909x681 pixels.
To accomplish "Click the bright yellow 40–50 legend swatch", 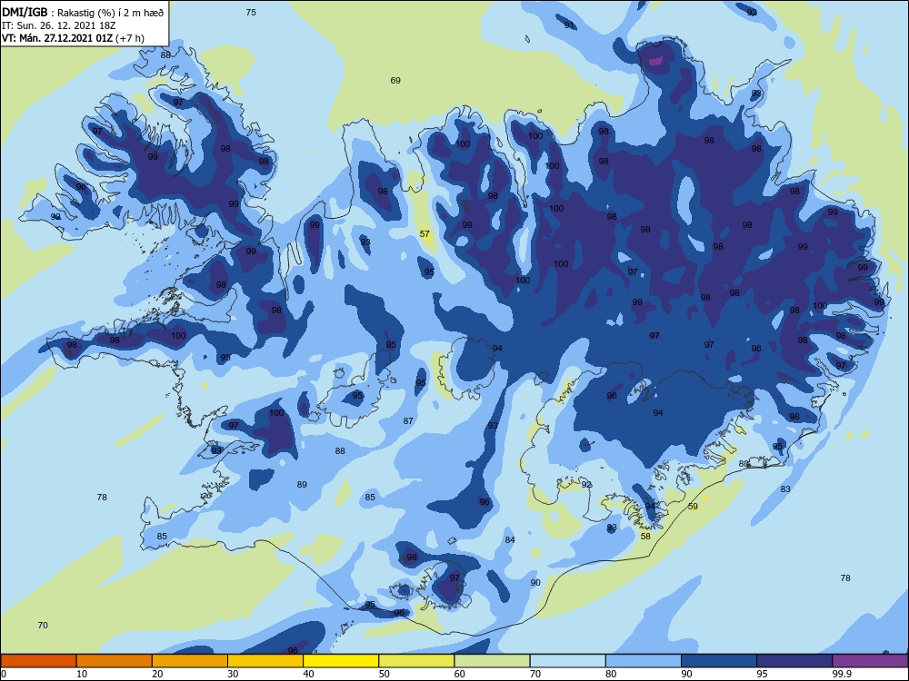I will (341, 661).
